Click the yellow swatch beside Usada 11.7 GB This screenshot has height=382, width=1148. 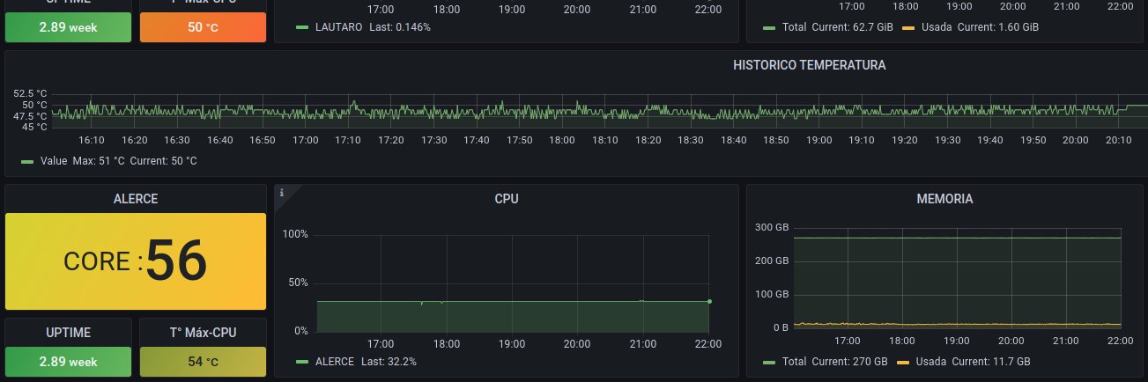(903, 362)
